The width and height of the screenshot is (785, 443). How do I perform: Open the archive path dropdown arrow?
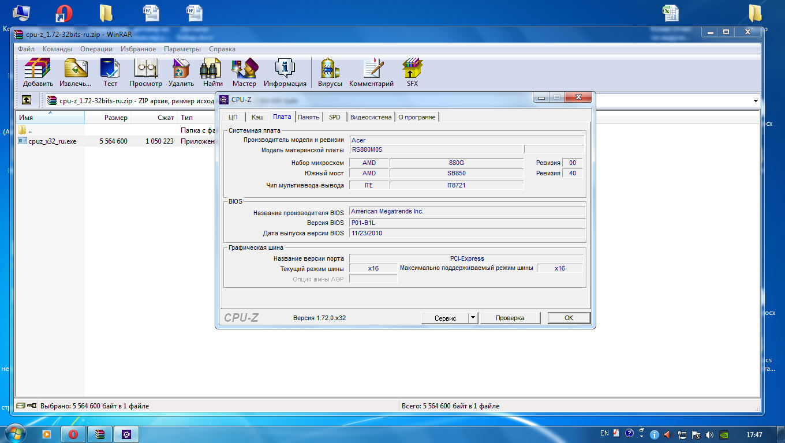[756, 101]
